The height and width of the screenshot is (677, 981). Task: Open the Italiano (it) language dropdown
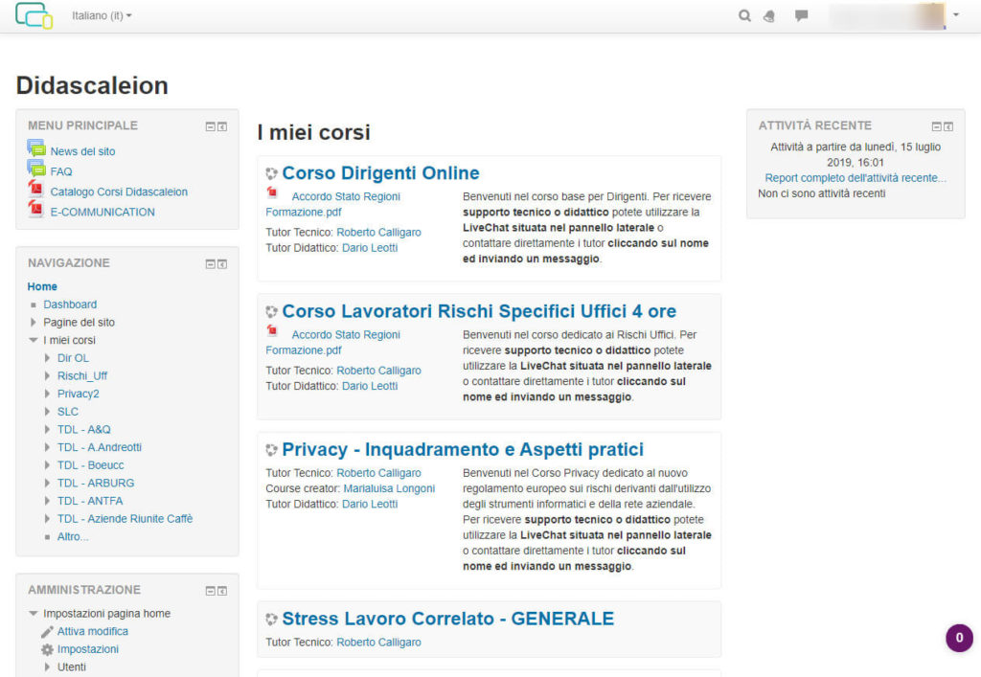click(x=102, y=16)
